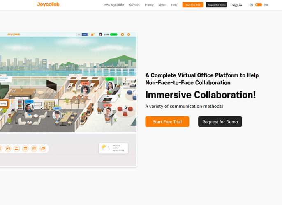Open the Services menu item
Screen dimensions: 282x205
(134, 5)
